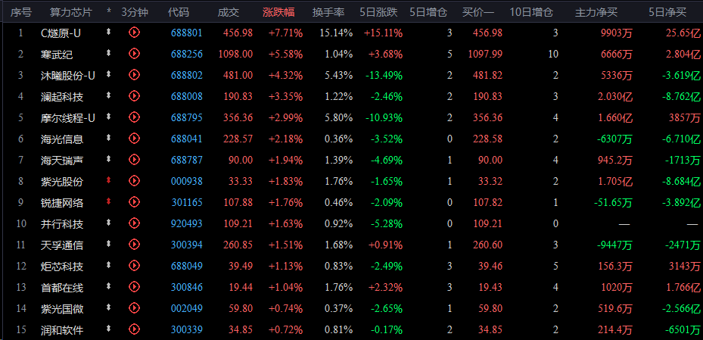
Task: Click the -13.49% five-day change value
Action: click(x=384, y=76)
